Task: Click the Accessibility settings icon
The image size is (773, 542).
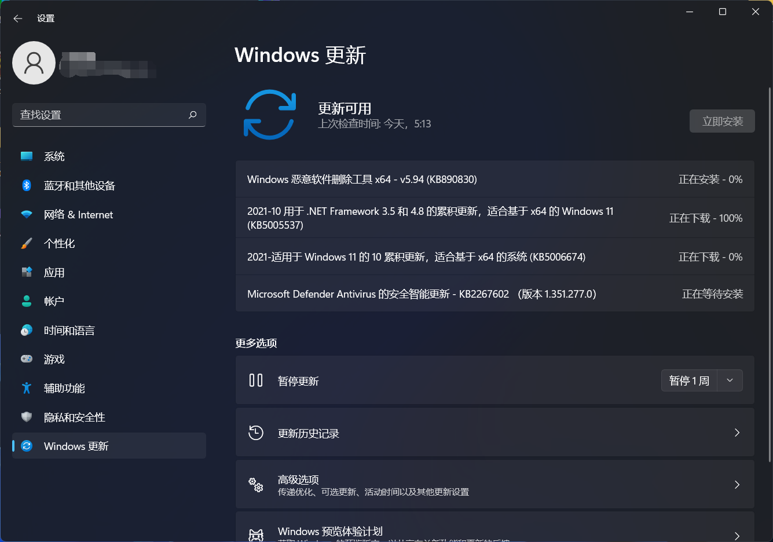Action: pos(26,388)
